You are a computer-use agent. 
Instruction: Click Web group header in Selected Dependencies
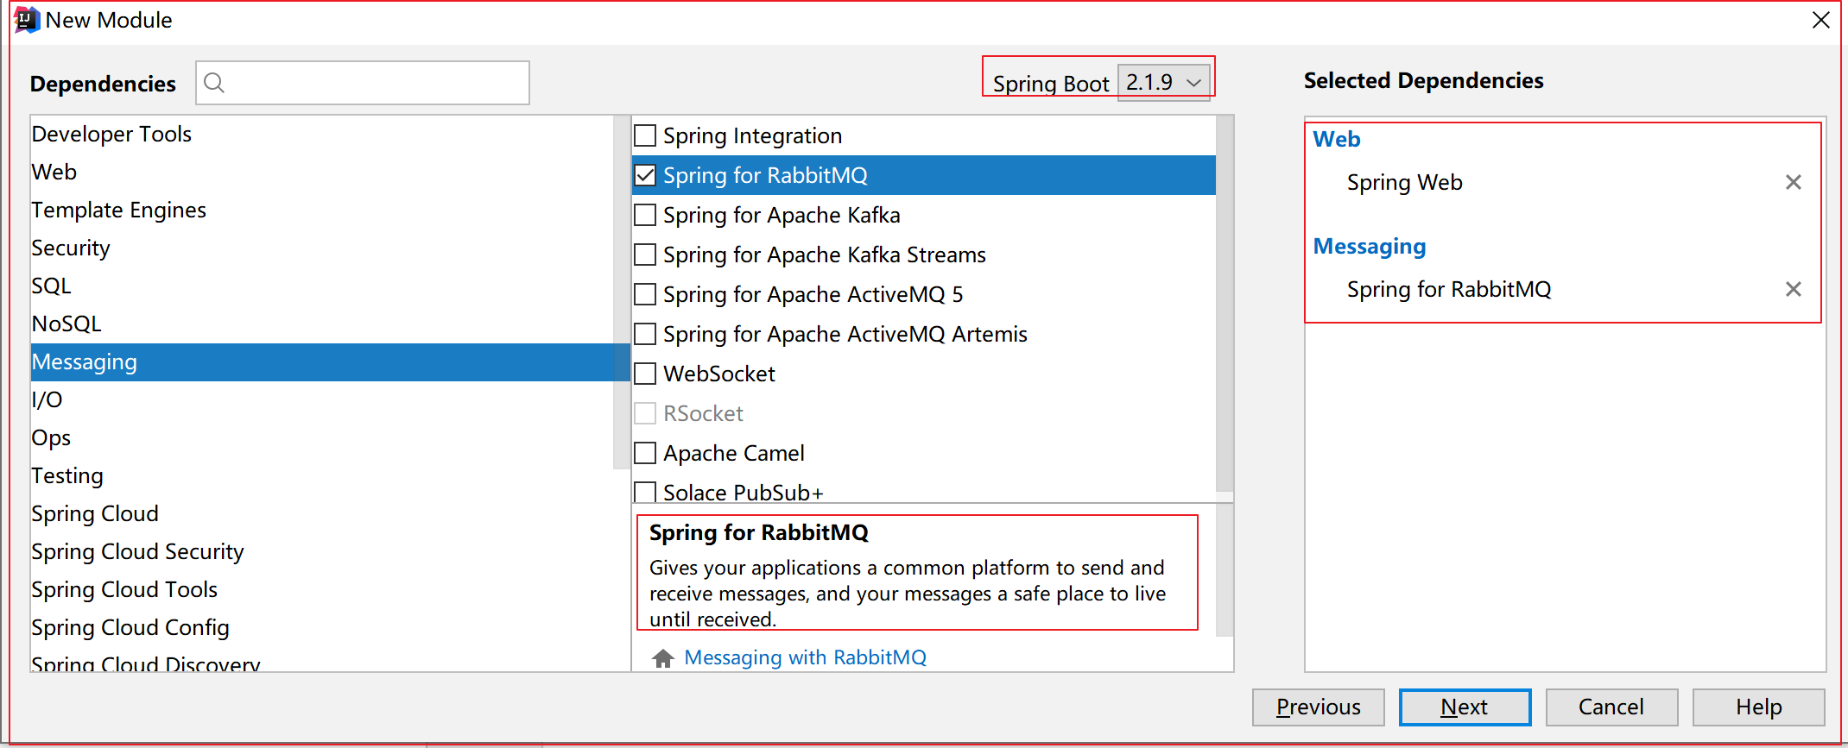click(1336, 139)
